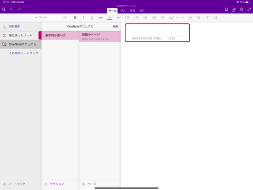Open the share icon
Viewport: 253px width, 190px height.
pyautogui.click(x=234, y=9)
